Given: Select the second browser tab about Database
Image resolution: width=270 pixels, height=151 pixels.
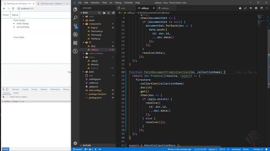Looking at the screenshot, I should click(x=52, y=3).
